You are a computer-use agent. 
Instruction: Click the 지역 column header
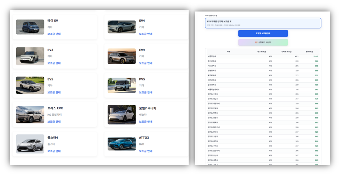pyautogui.click(x=228, y=52)
